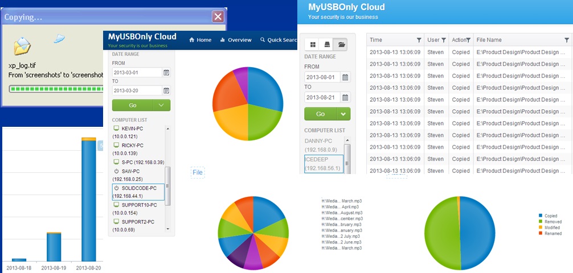The image size is (573, 273).
Task: Click green Go button below 2013-08-21
Action: (x=321, y=114)
